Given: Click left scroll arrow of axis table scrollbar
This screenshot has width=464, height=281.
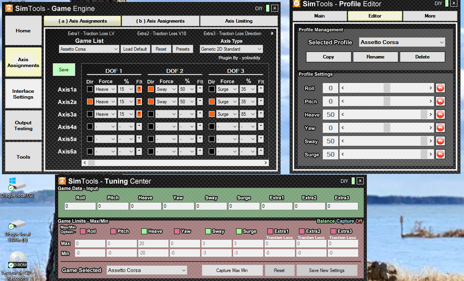Looking at the screenshot, I should [85, 163].
